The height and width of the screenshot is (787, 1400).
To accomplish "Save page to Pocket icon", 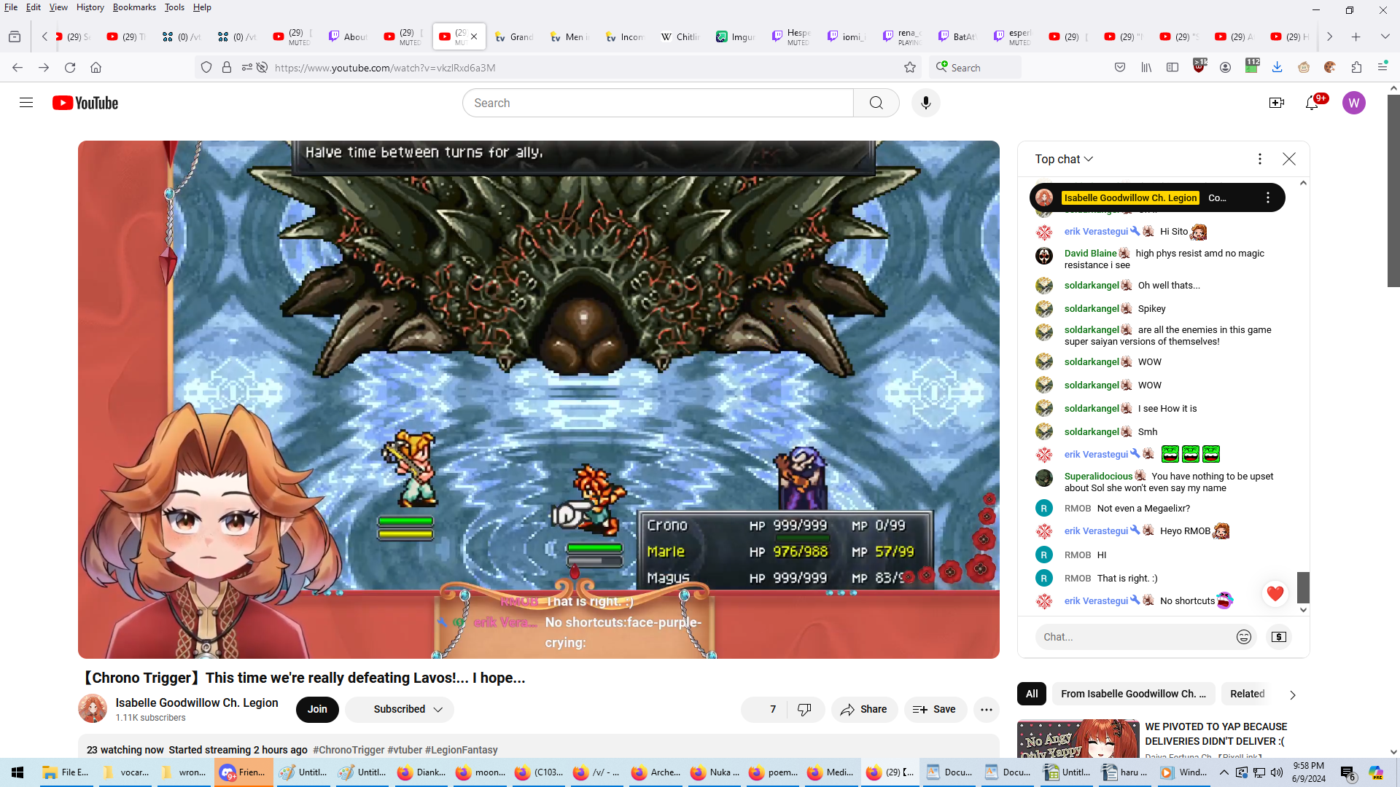I will [x=1120, y=67].
